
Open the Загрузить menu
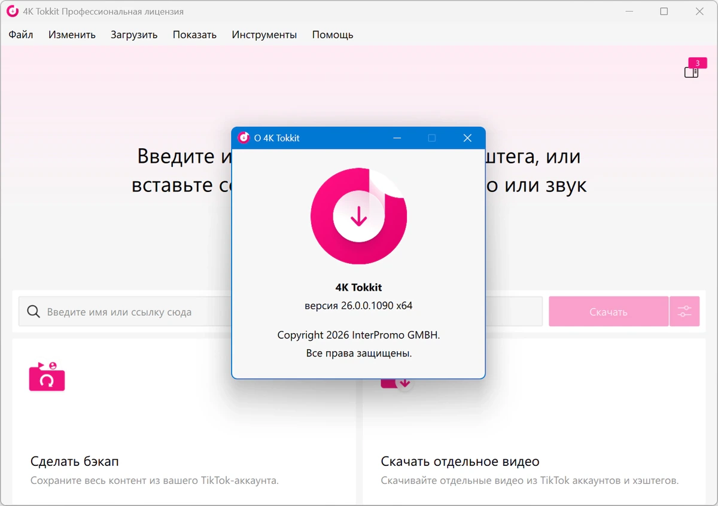point(134,35)
